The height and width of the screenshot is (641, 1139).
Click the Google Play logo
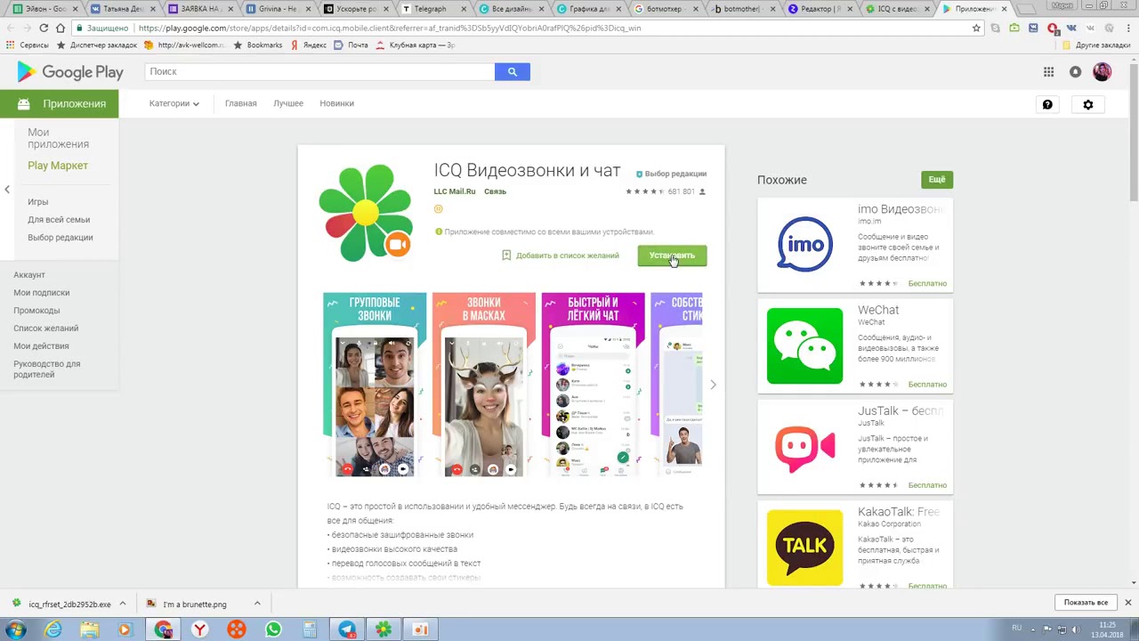70,72
